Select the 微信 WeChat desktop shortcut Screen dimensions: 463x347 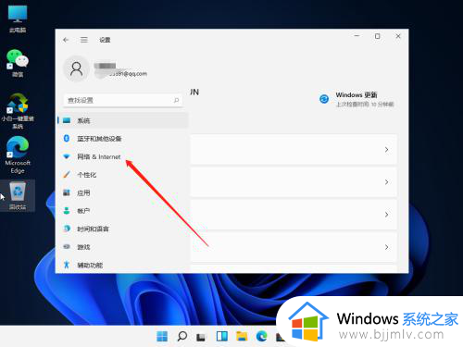(x=18, y=63)
